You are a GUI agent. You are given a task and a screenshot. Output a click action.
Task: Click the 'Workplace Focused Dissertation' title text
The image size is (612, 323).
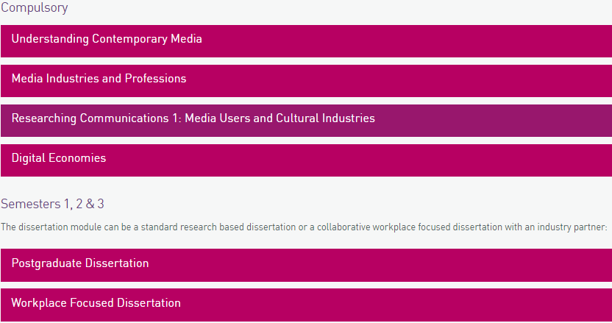coord(96,303)
